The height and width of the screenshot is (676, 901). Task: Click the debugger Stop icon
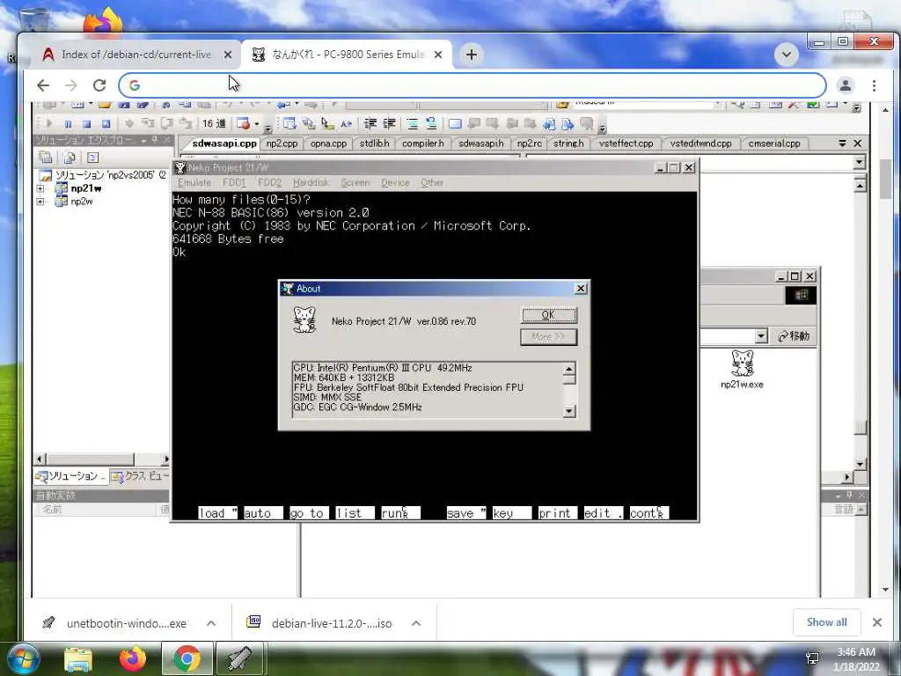(x=86, y=123)
